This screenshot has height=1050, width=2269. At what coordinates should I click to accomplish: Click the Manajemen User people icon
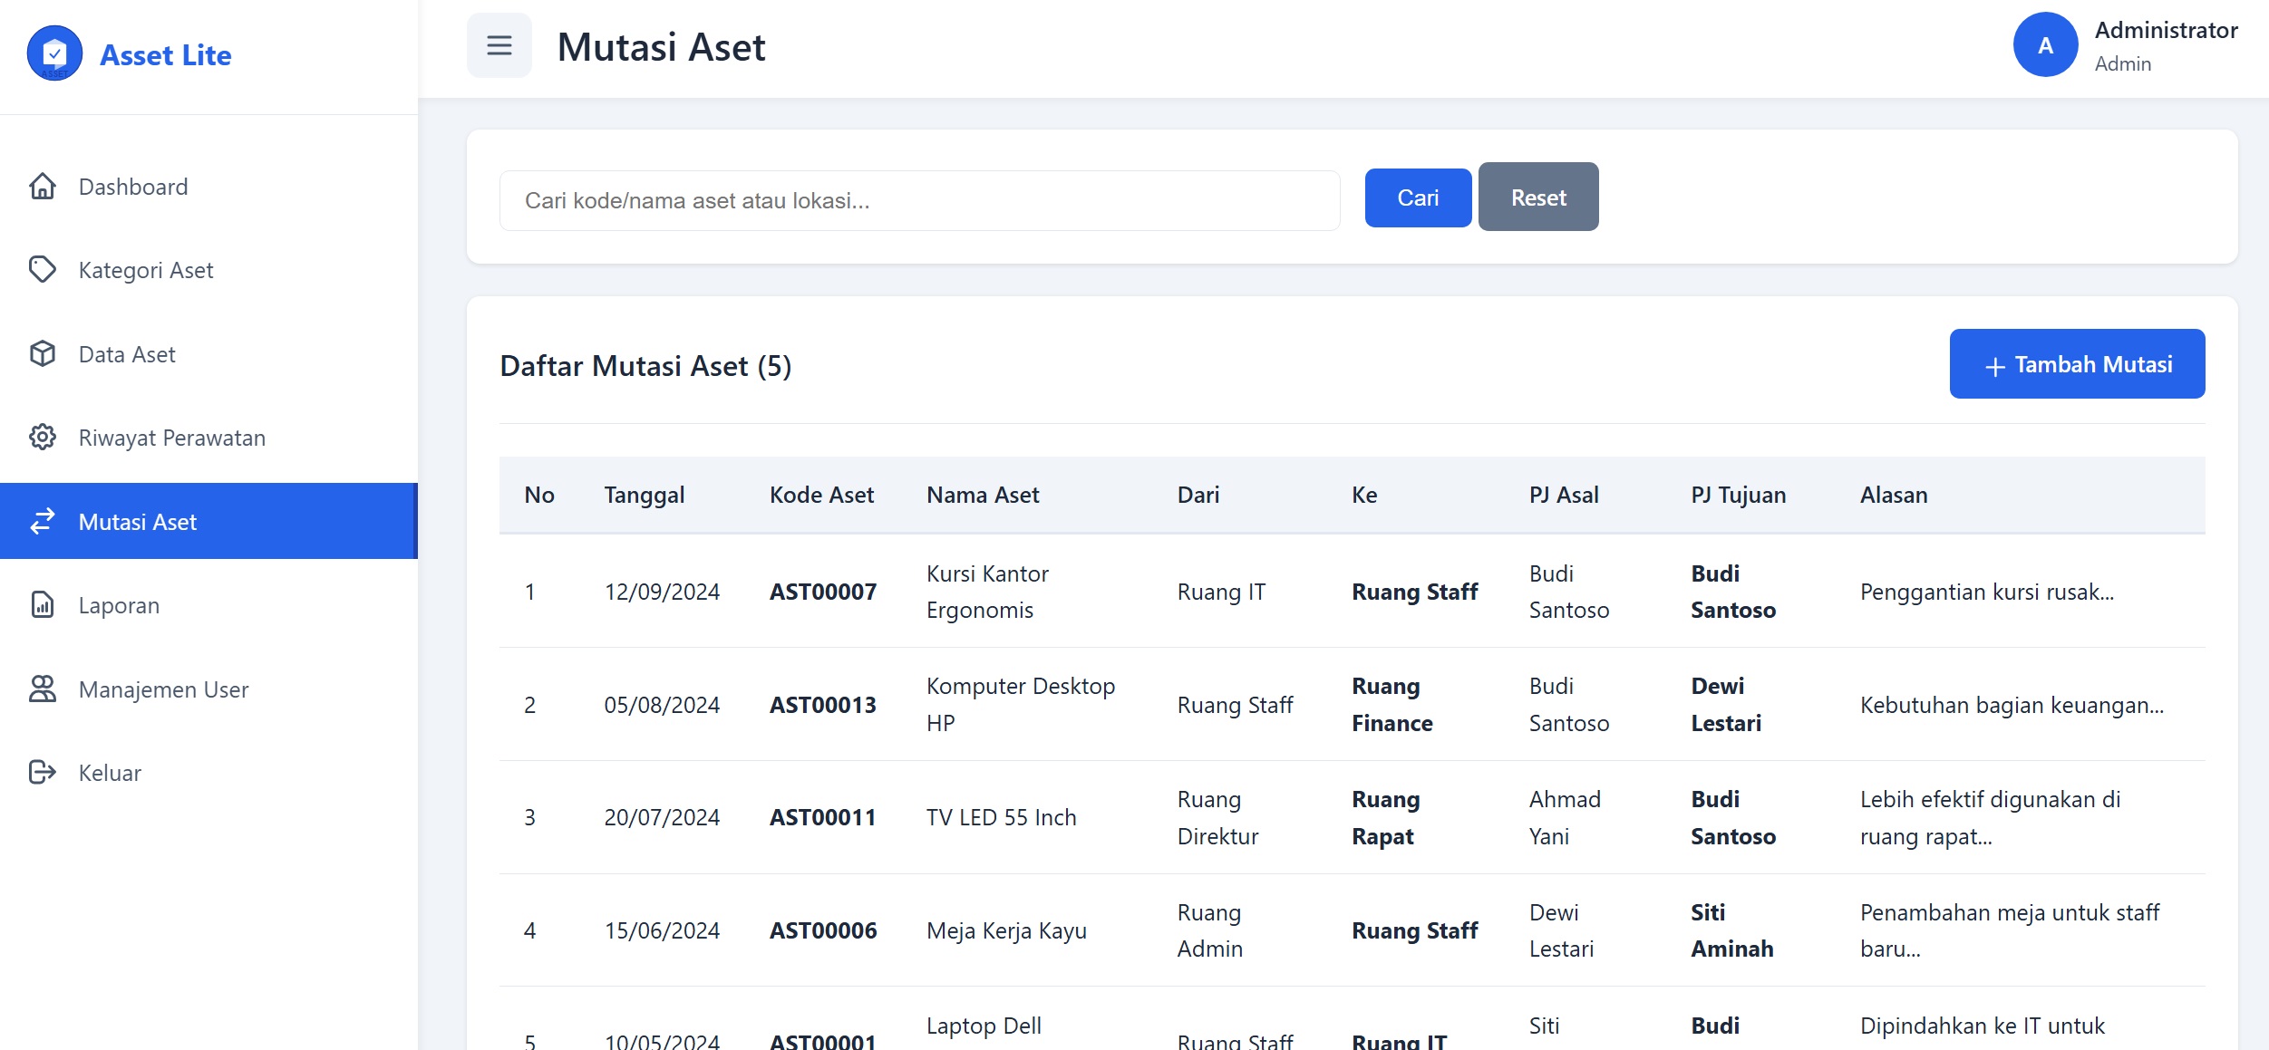pyautogui.click(x=43, y=689)
